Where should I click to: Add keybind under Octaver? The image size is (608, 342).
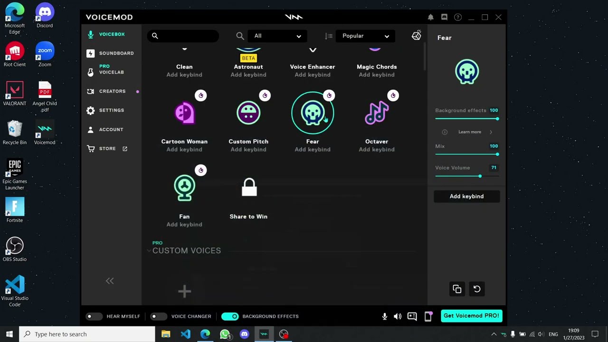click(377, 150)
